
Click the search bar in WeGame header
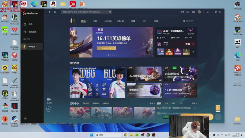[x=87, y=12]
